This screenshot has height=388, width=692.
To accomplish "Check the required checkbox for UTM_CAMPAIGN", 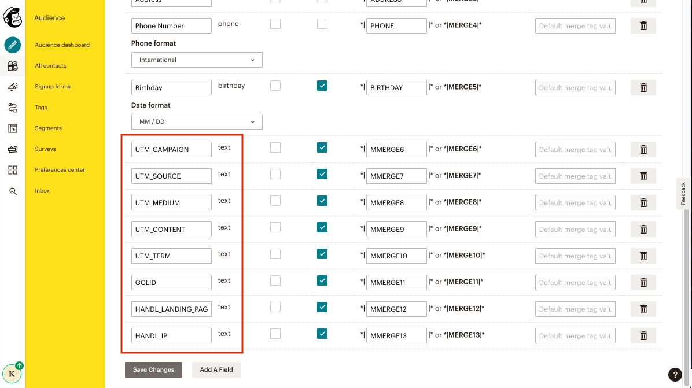I will pyautogui.click(x=275, y=147).
